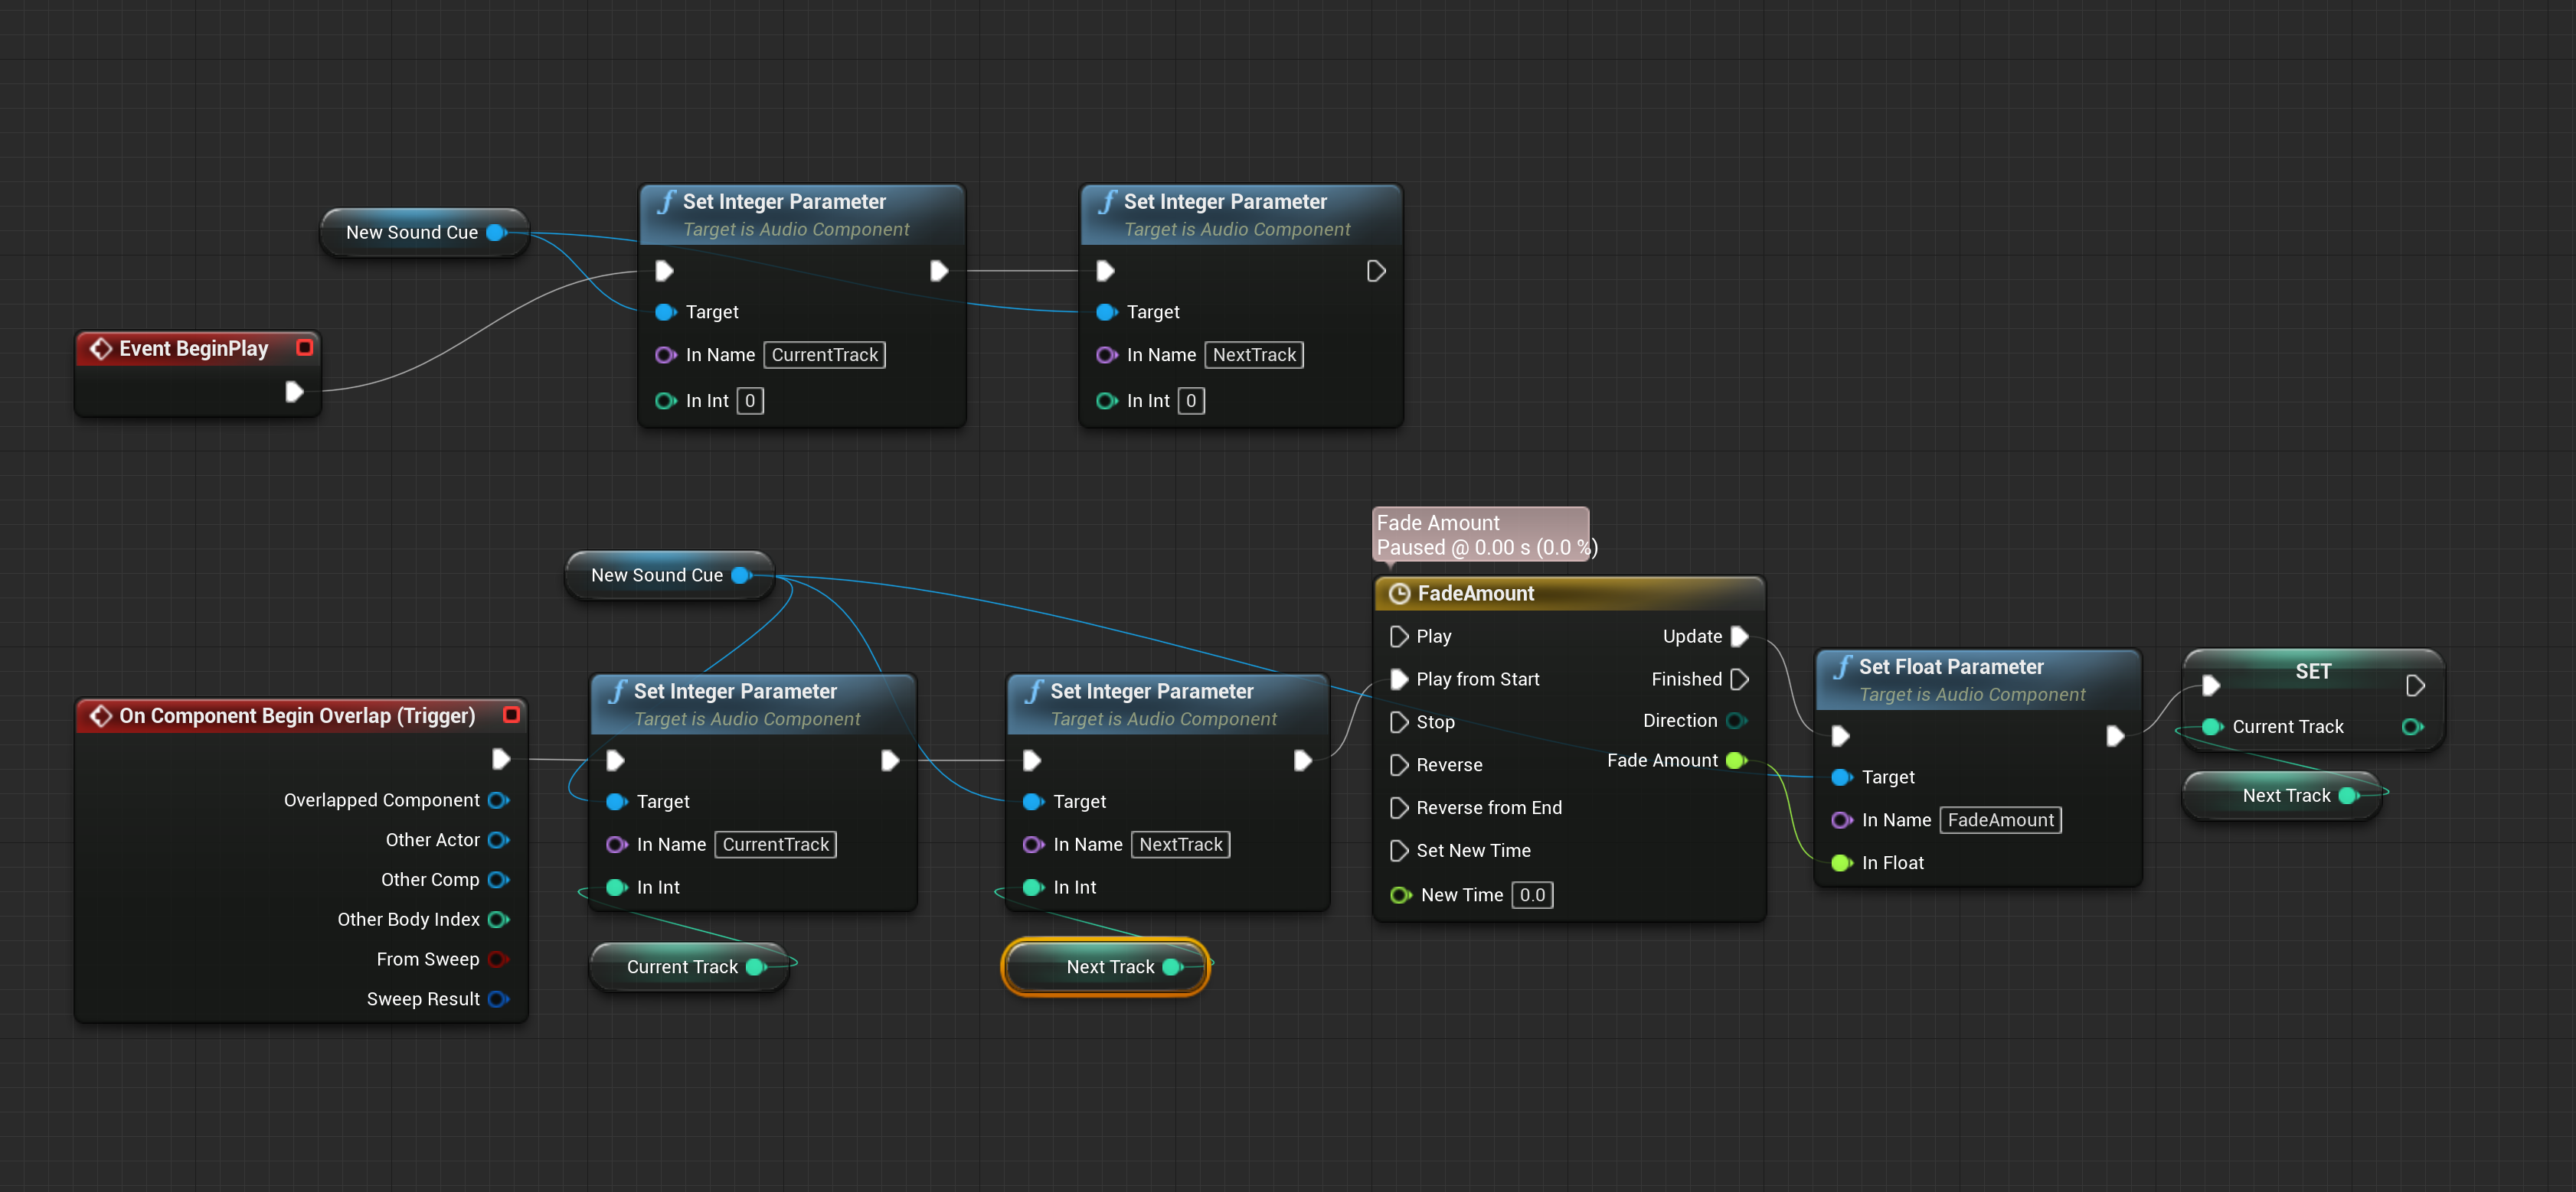This screenshot has height=1192, width=2576.
Task: Click the Other Actor blue object pin
Action: [x=497, y=840]
